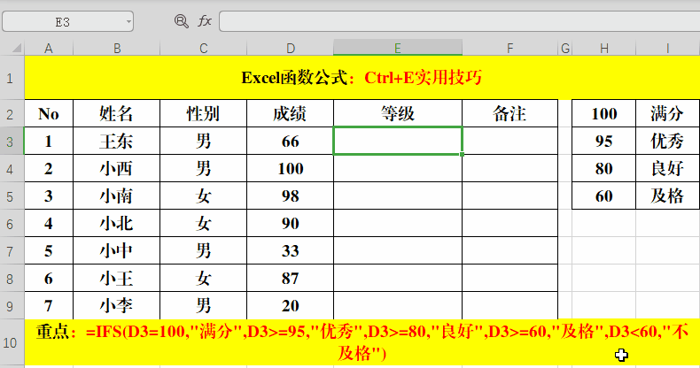
Task: Select column G header
Action: (565, 48)
